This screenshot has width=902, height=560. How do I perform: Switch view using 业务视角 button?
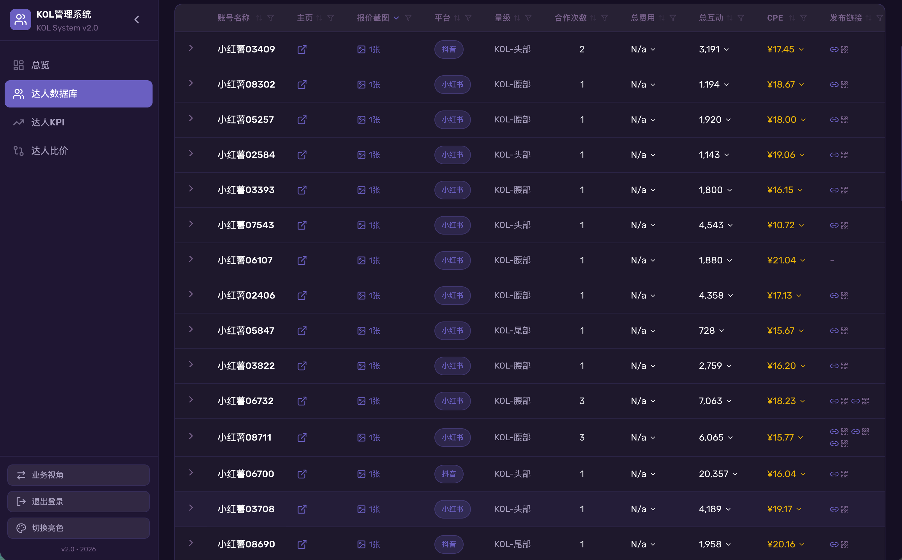click(x=79, y=475)
